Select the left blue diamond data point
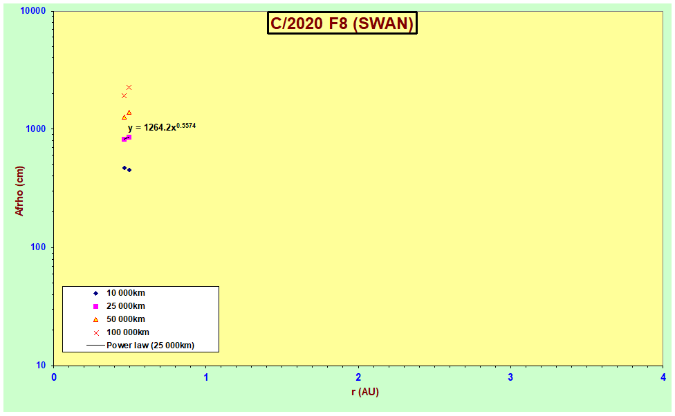 coord(124,168)
